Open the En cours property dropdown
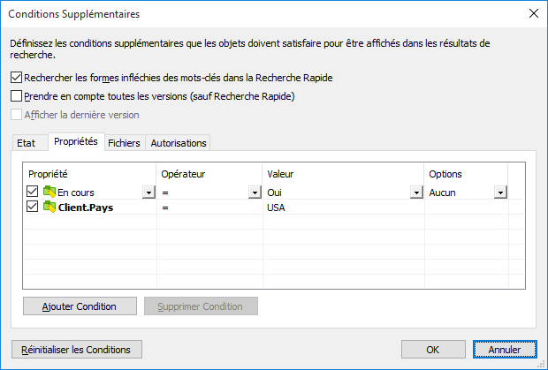This screenshot has height=370, width=548. (x=147, y=193)
